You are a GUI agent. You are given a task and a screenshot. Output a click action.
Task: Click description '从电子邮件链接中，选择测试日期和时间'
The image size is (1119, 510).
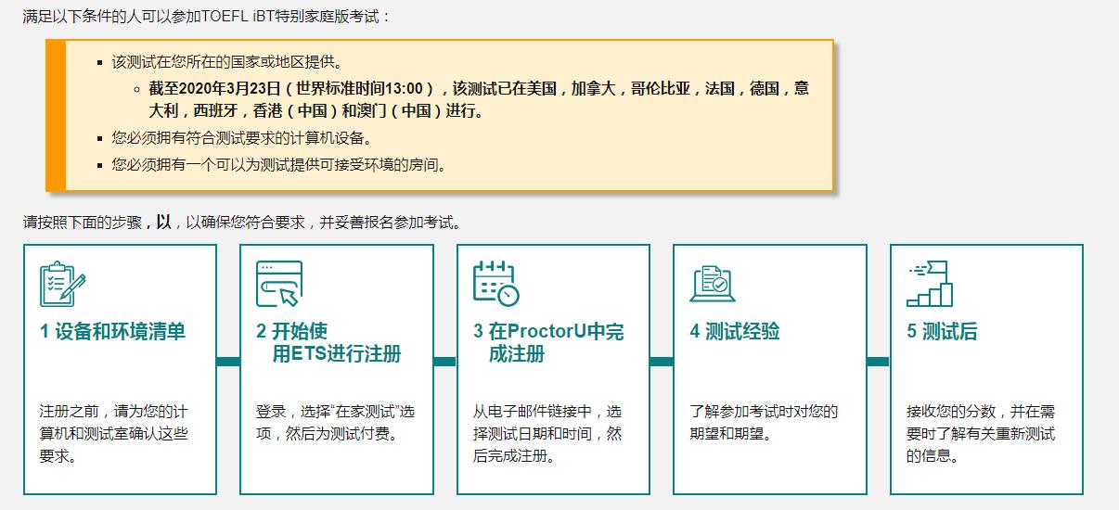pos(548,434)
